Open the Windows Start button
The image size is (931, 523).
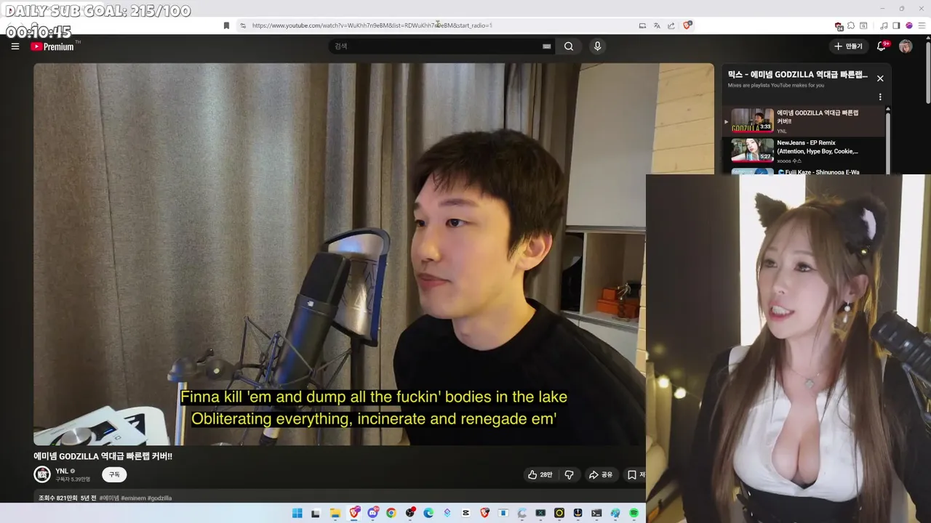point(297,514)
